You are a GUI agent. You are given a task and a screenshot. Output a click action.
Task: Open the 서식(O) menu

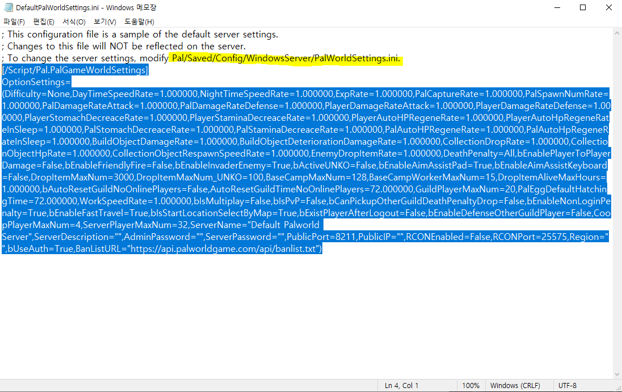74,22
